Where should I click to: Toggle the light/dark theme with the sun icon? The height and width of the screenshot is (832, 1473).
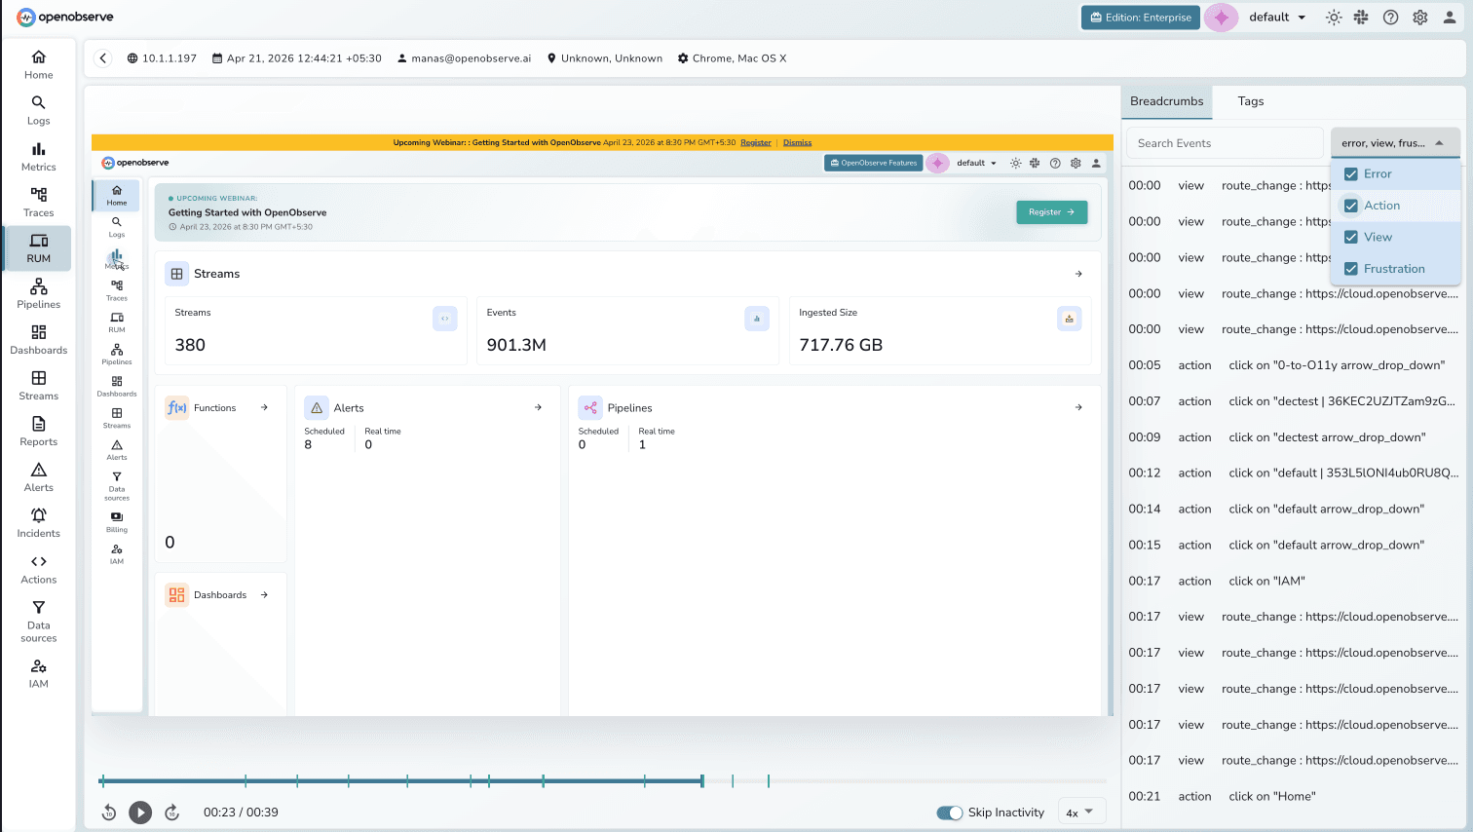click(1334, 17)
